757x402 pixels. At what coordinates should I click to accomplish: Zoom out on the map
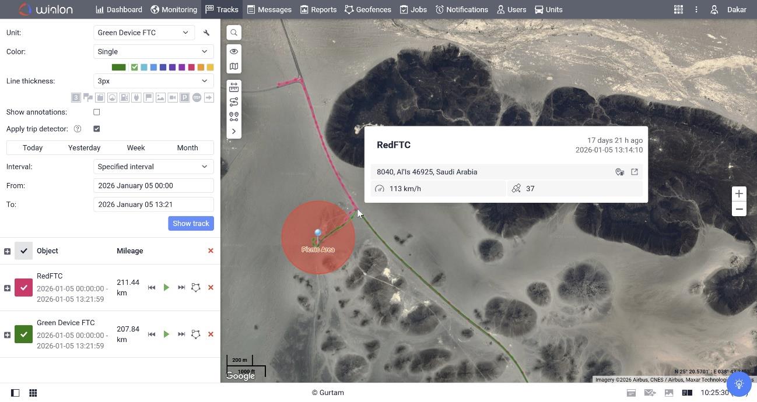tap(739, 209)
